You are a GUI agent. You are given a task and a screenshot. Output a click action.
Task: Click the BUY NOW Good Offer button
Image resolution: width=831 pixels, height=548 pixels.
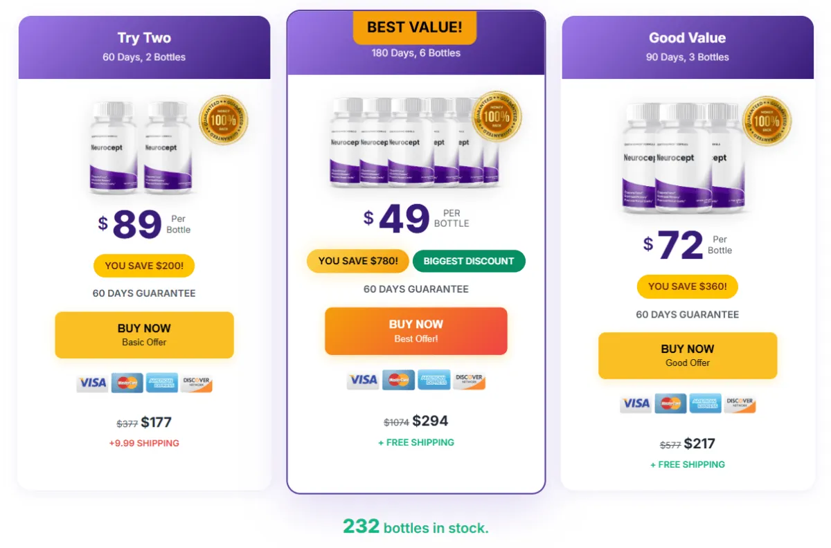tap(687, 355)
